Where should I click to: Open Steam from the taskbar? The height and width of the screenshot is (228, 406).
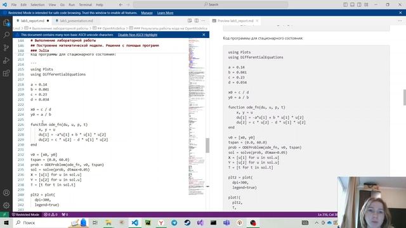tap(187, 222)
